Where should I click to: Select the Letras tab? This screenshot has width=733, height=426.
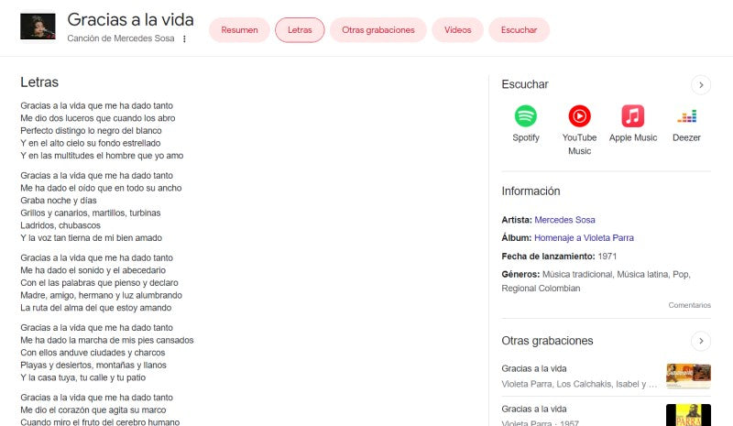[300, 30]
